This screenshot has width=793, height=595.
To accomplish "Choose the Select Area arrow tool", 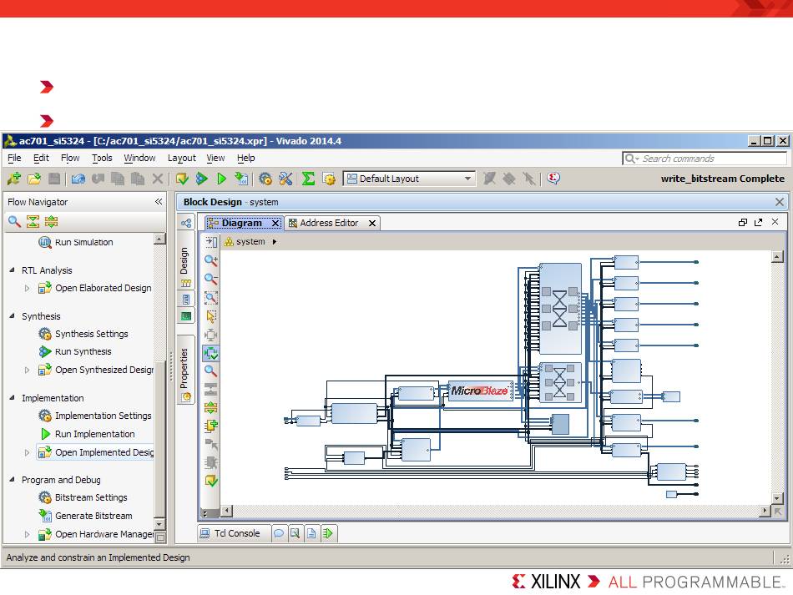I will pos(211,316).
